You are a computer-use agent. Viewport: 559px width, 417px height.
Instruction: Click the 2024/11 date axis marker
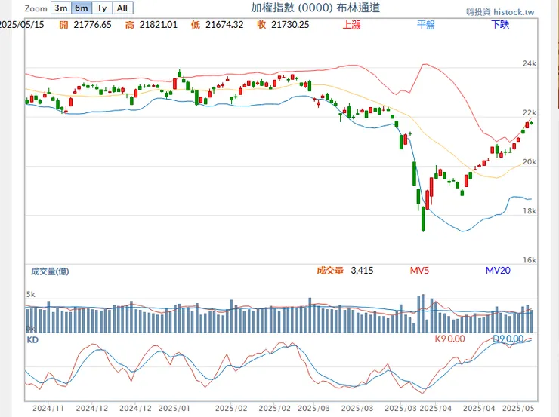point(47,408)
